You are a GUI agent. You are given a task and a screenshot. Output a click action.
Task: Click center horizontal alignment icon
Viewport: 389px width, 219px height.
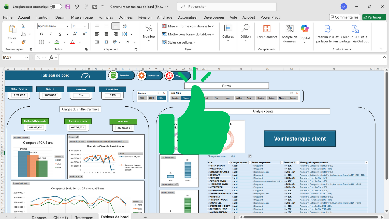pyautogui.click(x=106, y=34)
